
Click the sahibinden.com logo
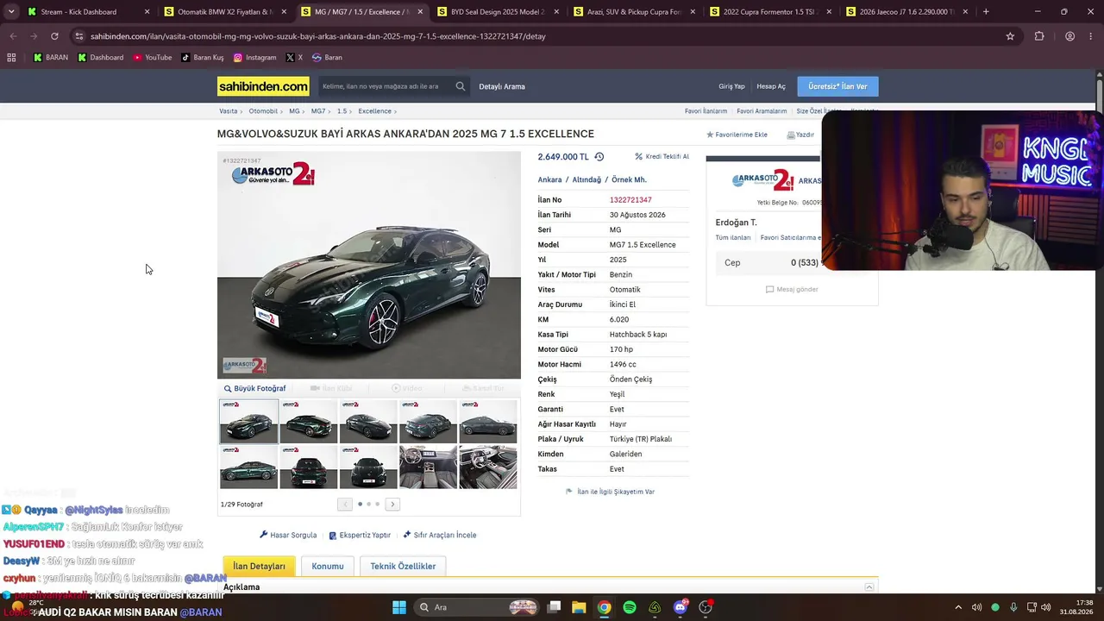[x=263, y=86]
